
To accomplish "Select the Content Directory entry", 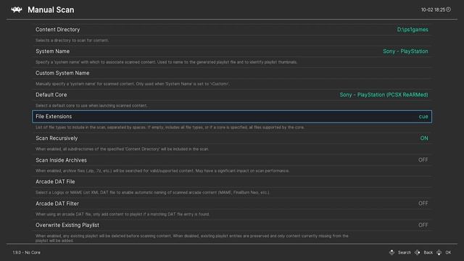I will coord(232,30).
